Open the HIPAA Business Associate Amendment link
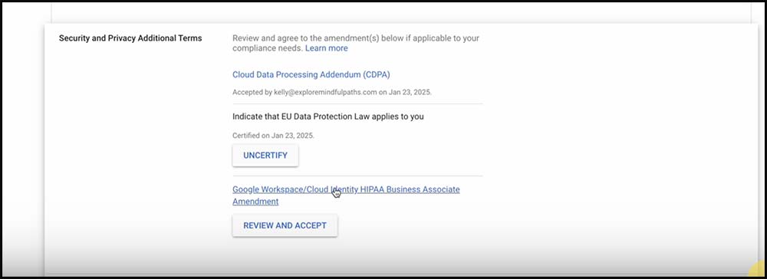 346,195
